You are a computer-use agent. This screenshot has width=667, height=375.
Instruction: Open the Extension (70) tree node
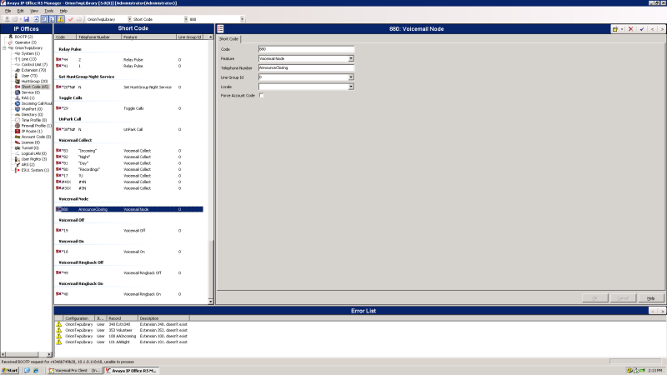(x=33, y=70)
